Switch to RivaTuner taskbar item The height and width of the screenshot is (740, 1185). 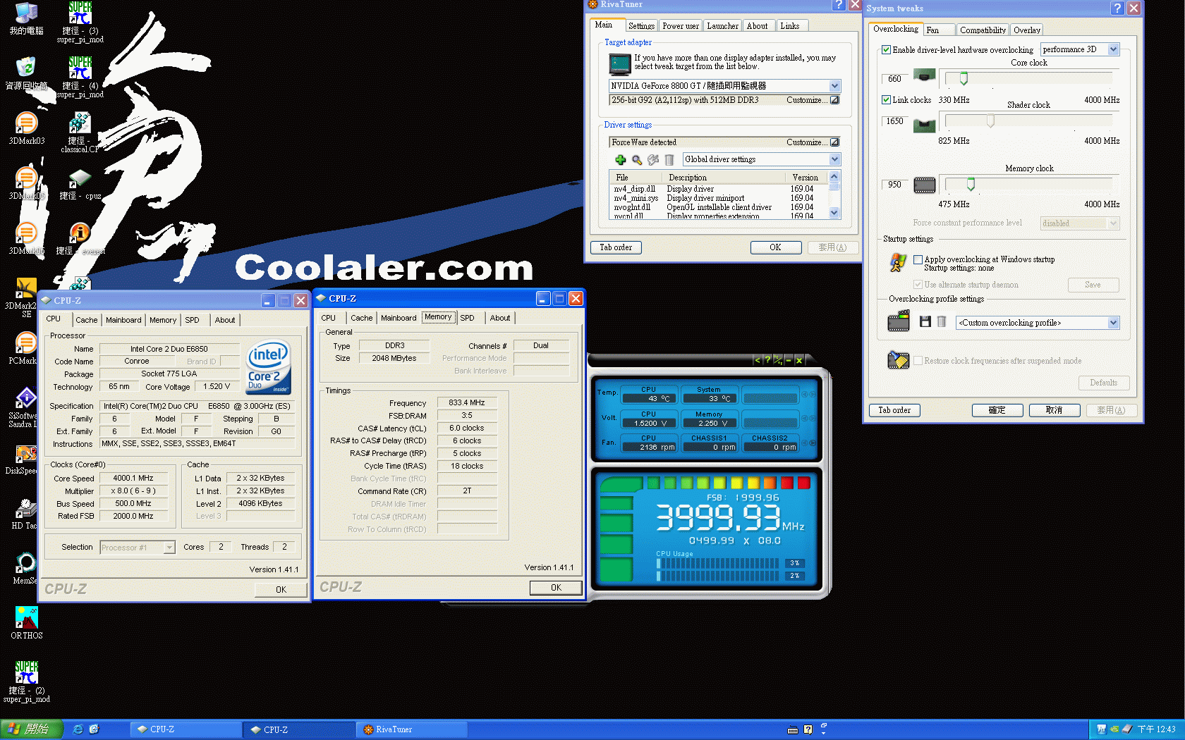(x=411, y=729)
